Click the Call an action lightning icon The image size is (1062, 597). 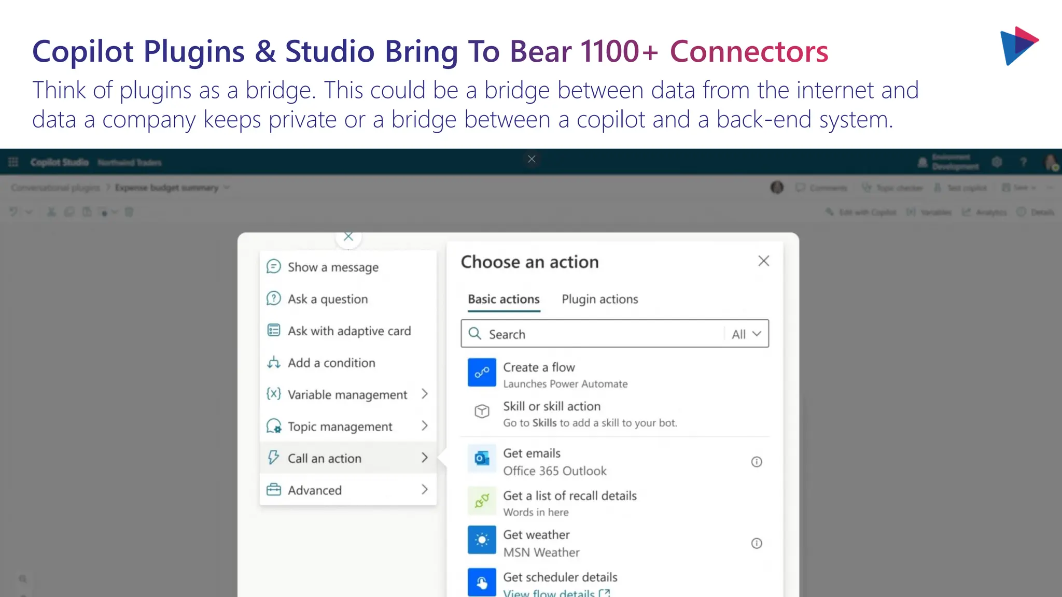pyautogui.click(x=273, y=458)
